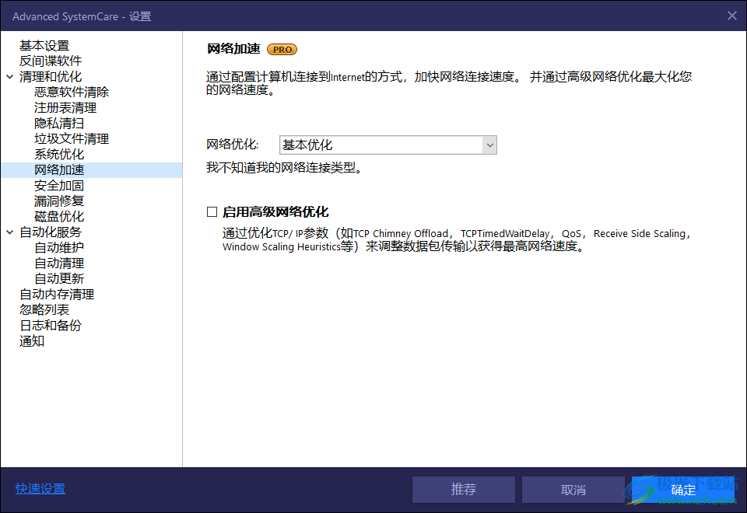Select 自动内存清理 in the sidebar

[57, 295]
